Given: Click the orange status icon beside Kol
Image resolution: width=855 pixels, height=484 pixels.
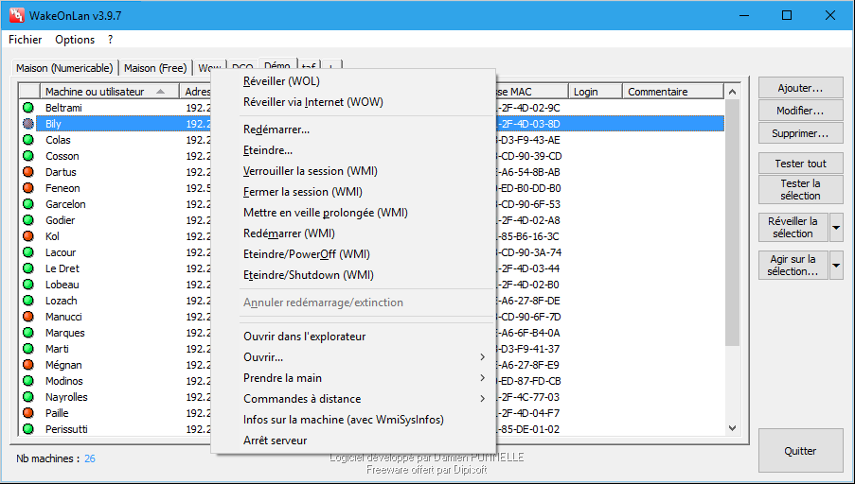Looking at the screenshot, I should pos(28,236).
